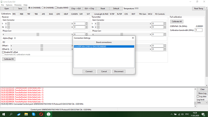The height and width of the screenshot is (117, 208).
Task: Tick Enable DC offset checkbox
Action: coord(3,52)
